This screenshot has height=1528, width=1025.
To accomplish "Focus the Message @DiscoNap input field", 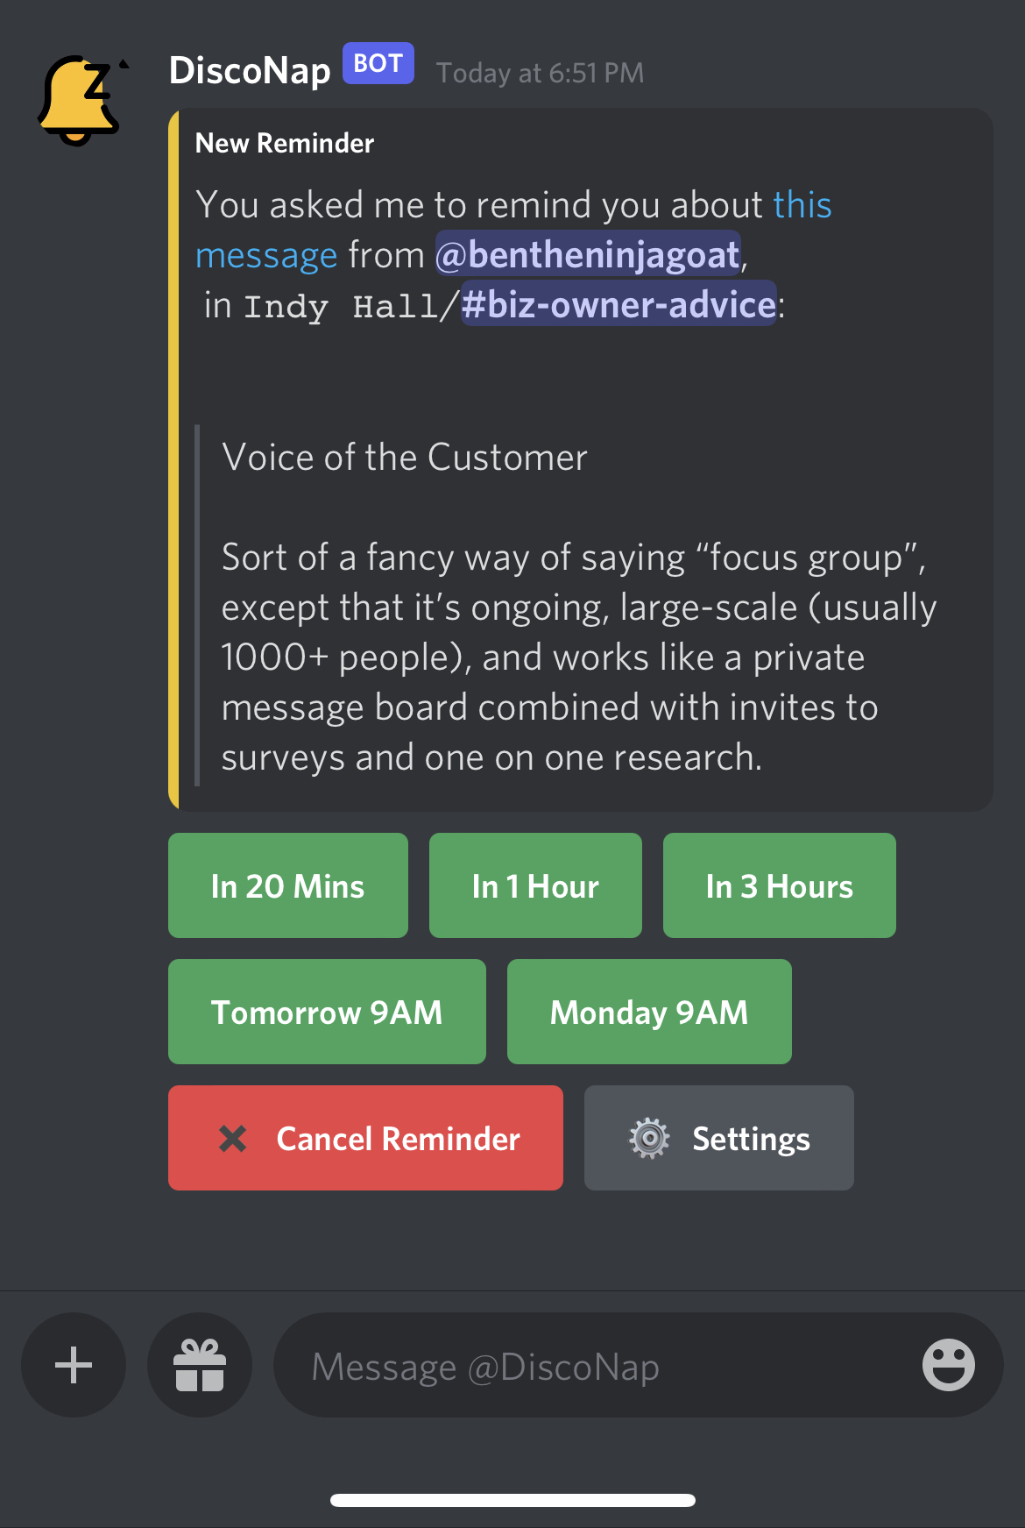I will click(x=596, y=1366).
